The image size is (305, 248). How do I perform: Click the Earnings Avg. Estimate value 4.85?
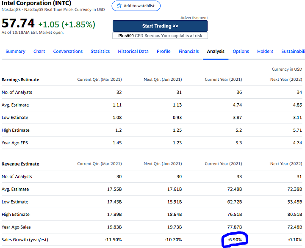(x=297, y=105)
